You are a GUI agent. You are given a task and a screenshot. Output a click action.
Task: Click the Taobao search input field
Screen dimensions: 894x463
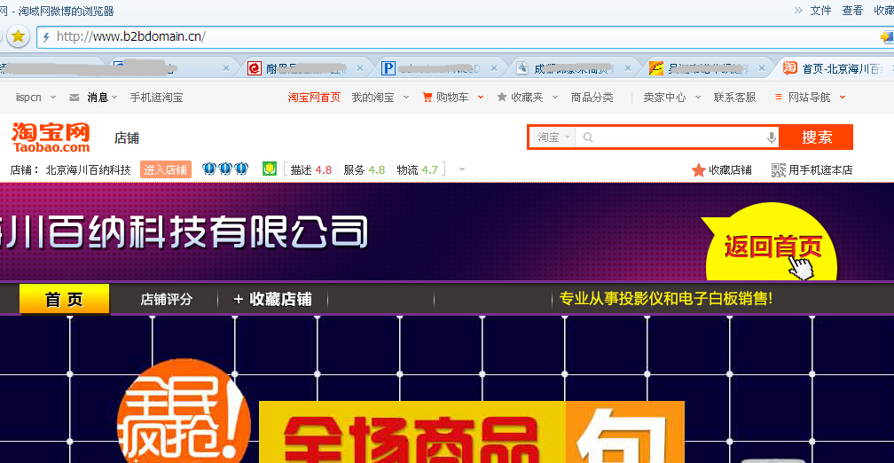pos(678,137)
